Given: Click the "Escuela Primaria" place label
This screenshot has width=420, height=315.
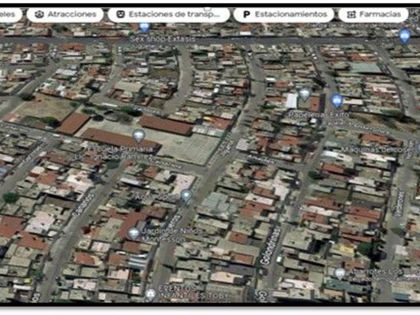Looking at the screenshot, I should 119,149.
